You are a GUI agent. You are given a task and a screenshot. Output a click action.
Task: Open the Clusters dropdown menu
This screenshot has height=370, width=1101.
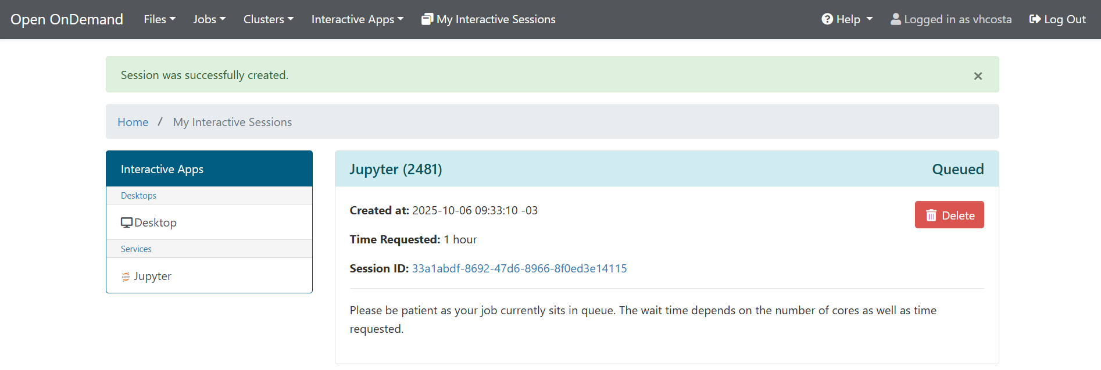(x=269, y=19)
